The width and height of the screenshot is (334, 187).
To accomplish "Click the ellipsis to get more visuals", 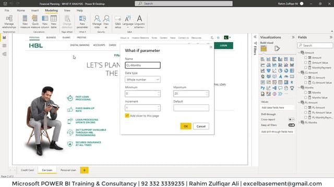I will coord(286,94).
